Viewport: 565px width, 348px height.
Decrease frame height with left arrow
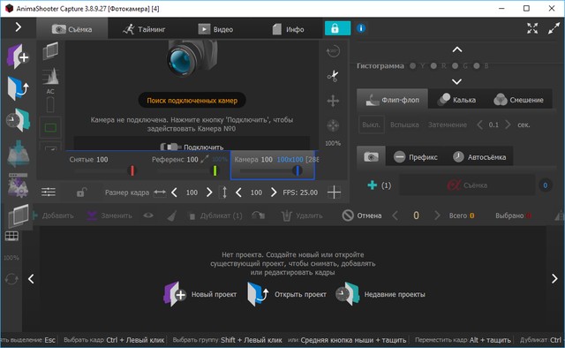coord(238,193)
